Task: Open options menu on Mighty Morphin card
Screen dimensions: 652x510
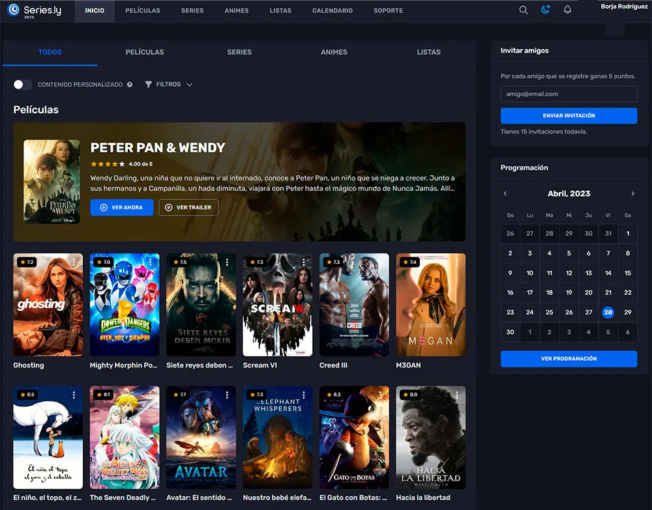Action: [151, 262]
